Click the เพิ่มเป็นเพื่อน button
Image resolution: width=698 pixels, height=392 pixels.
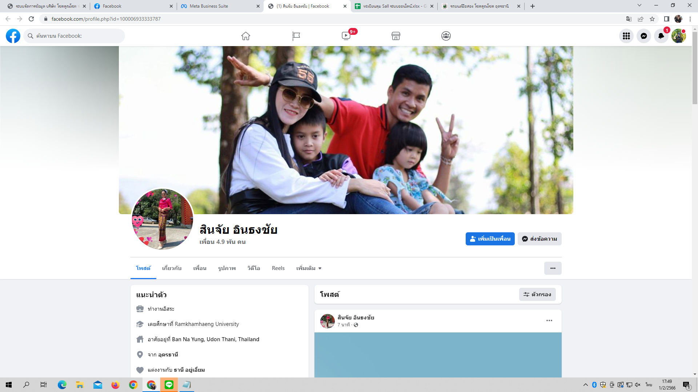coord(490,239)
